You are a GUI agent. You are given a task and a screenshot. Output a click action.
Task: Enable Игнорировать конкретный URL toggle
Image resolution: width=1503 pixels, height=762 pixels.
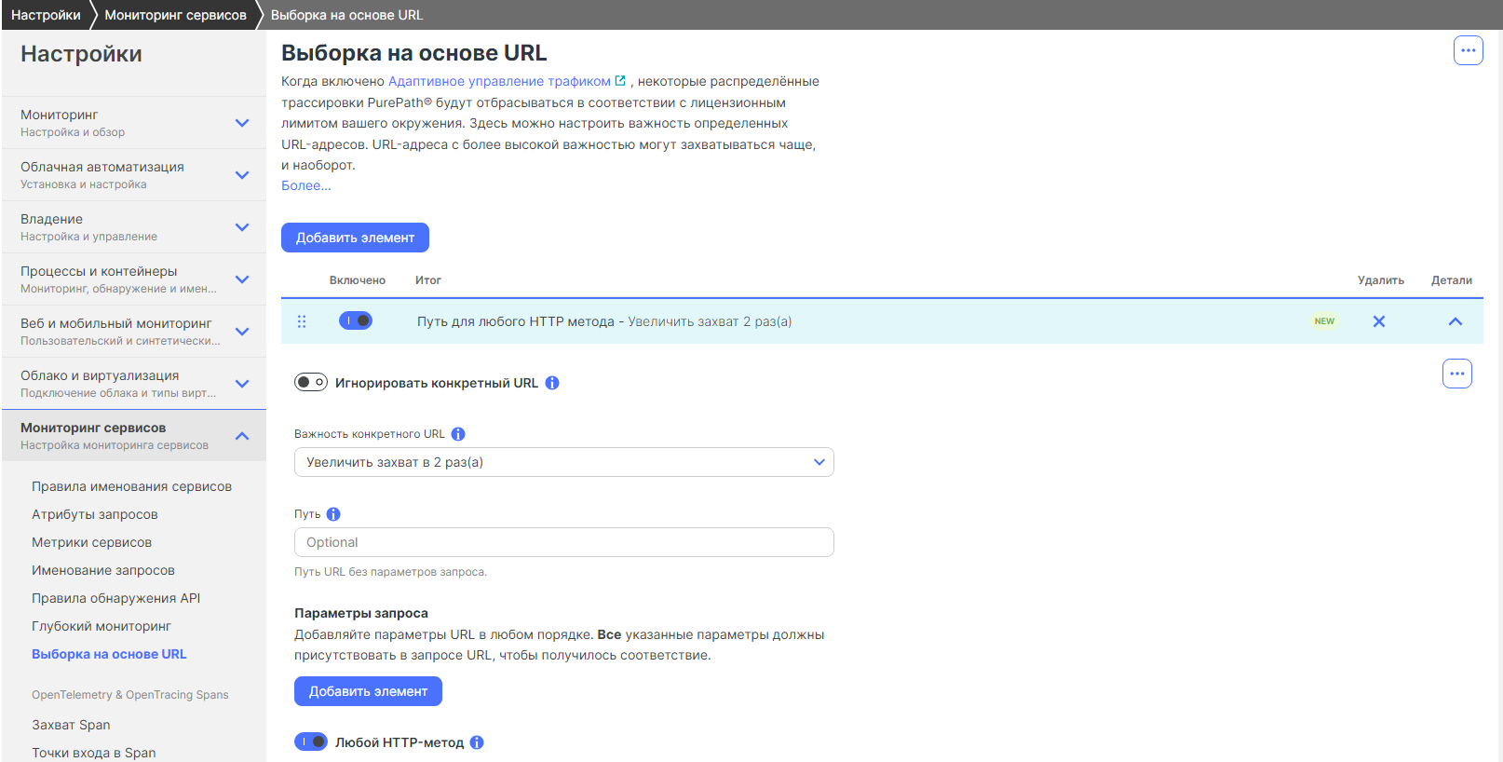(311, 382)
